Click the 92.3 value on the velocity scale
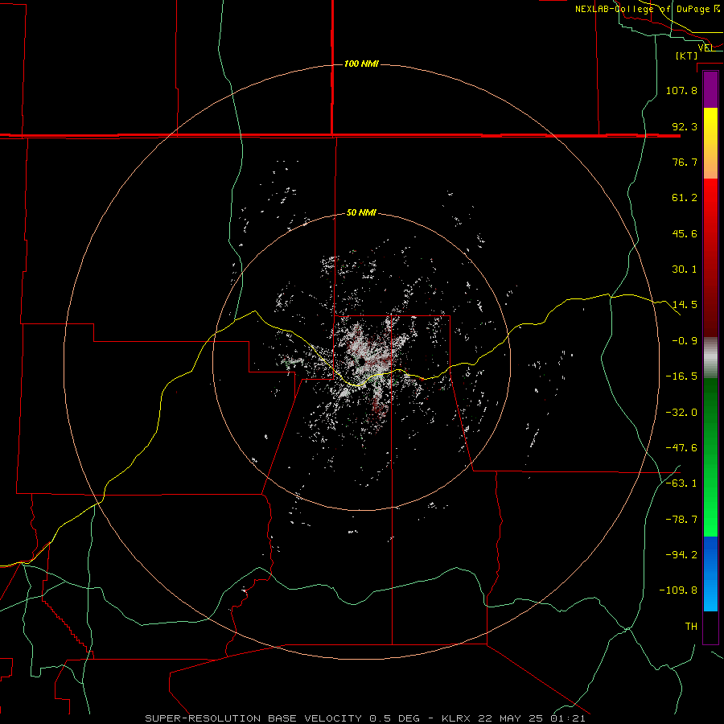Image resolution: width=724 pixels, height=724 pixels. click(685, 126)
